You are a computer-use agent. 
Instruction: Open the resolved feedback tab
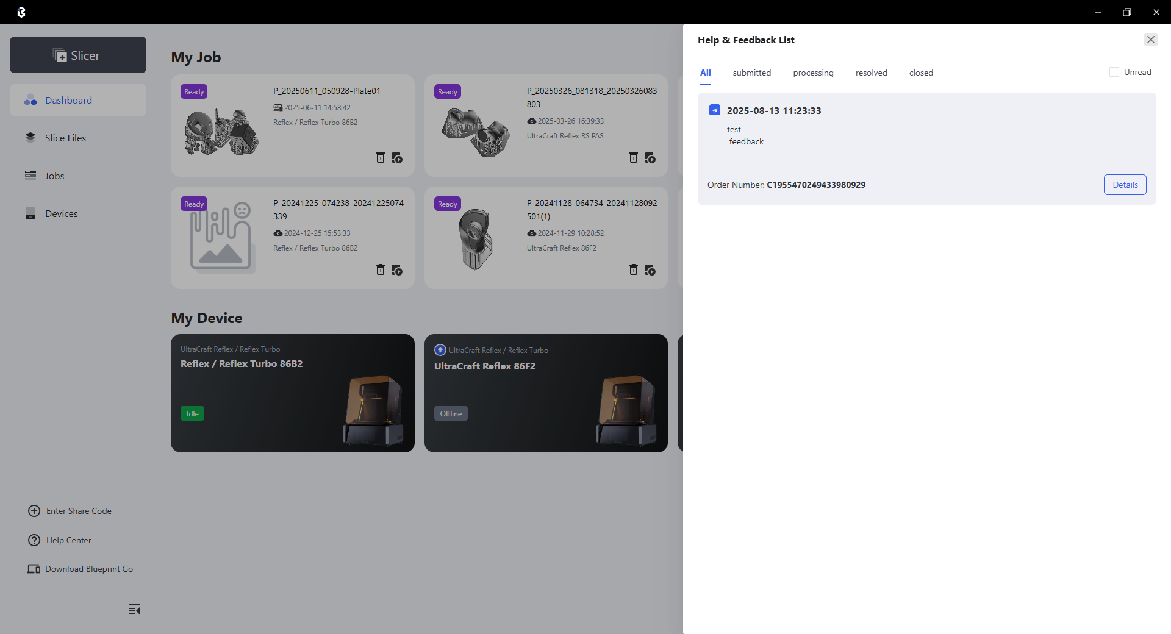[871, 73]
